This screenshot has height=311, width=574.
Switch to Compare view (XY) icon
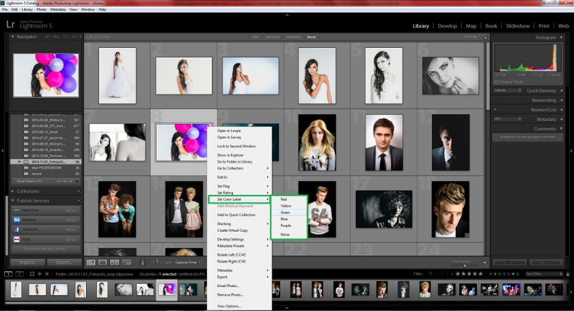point(115,262)
